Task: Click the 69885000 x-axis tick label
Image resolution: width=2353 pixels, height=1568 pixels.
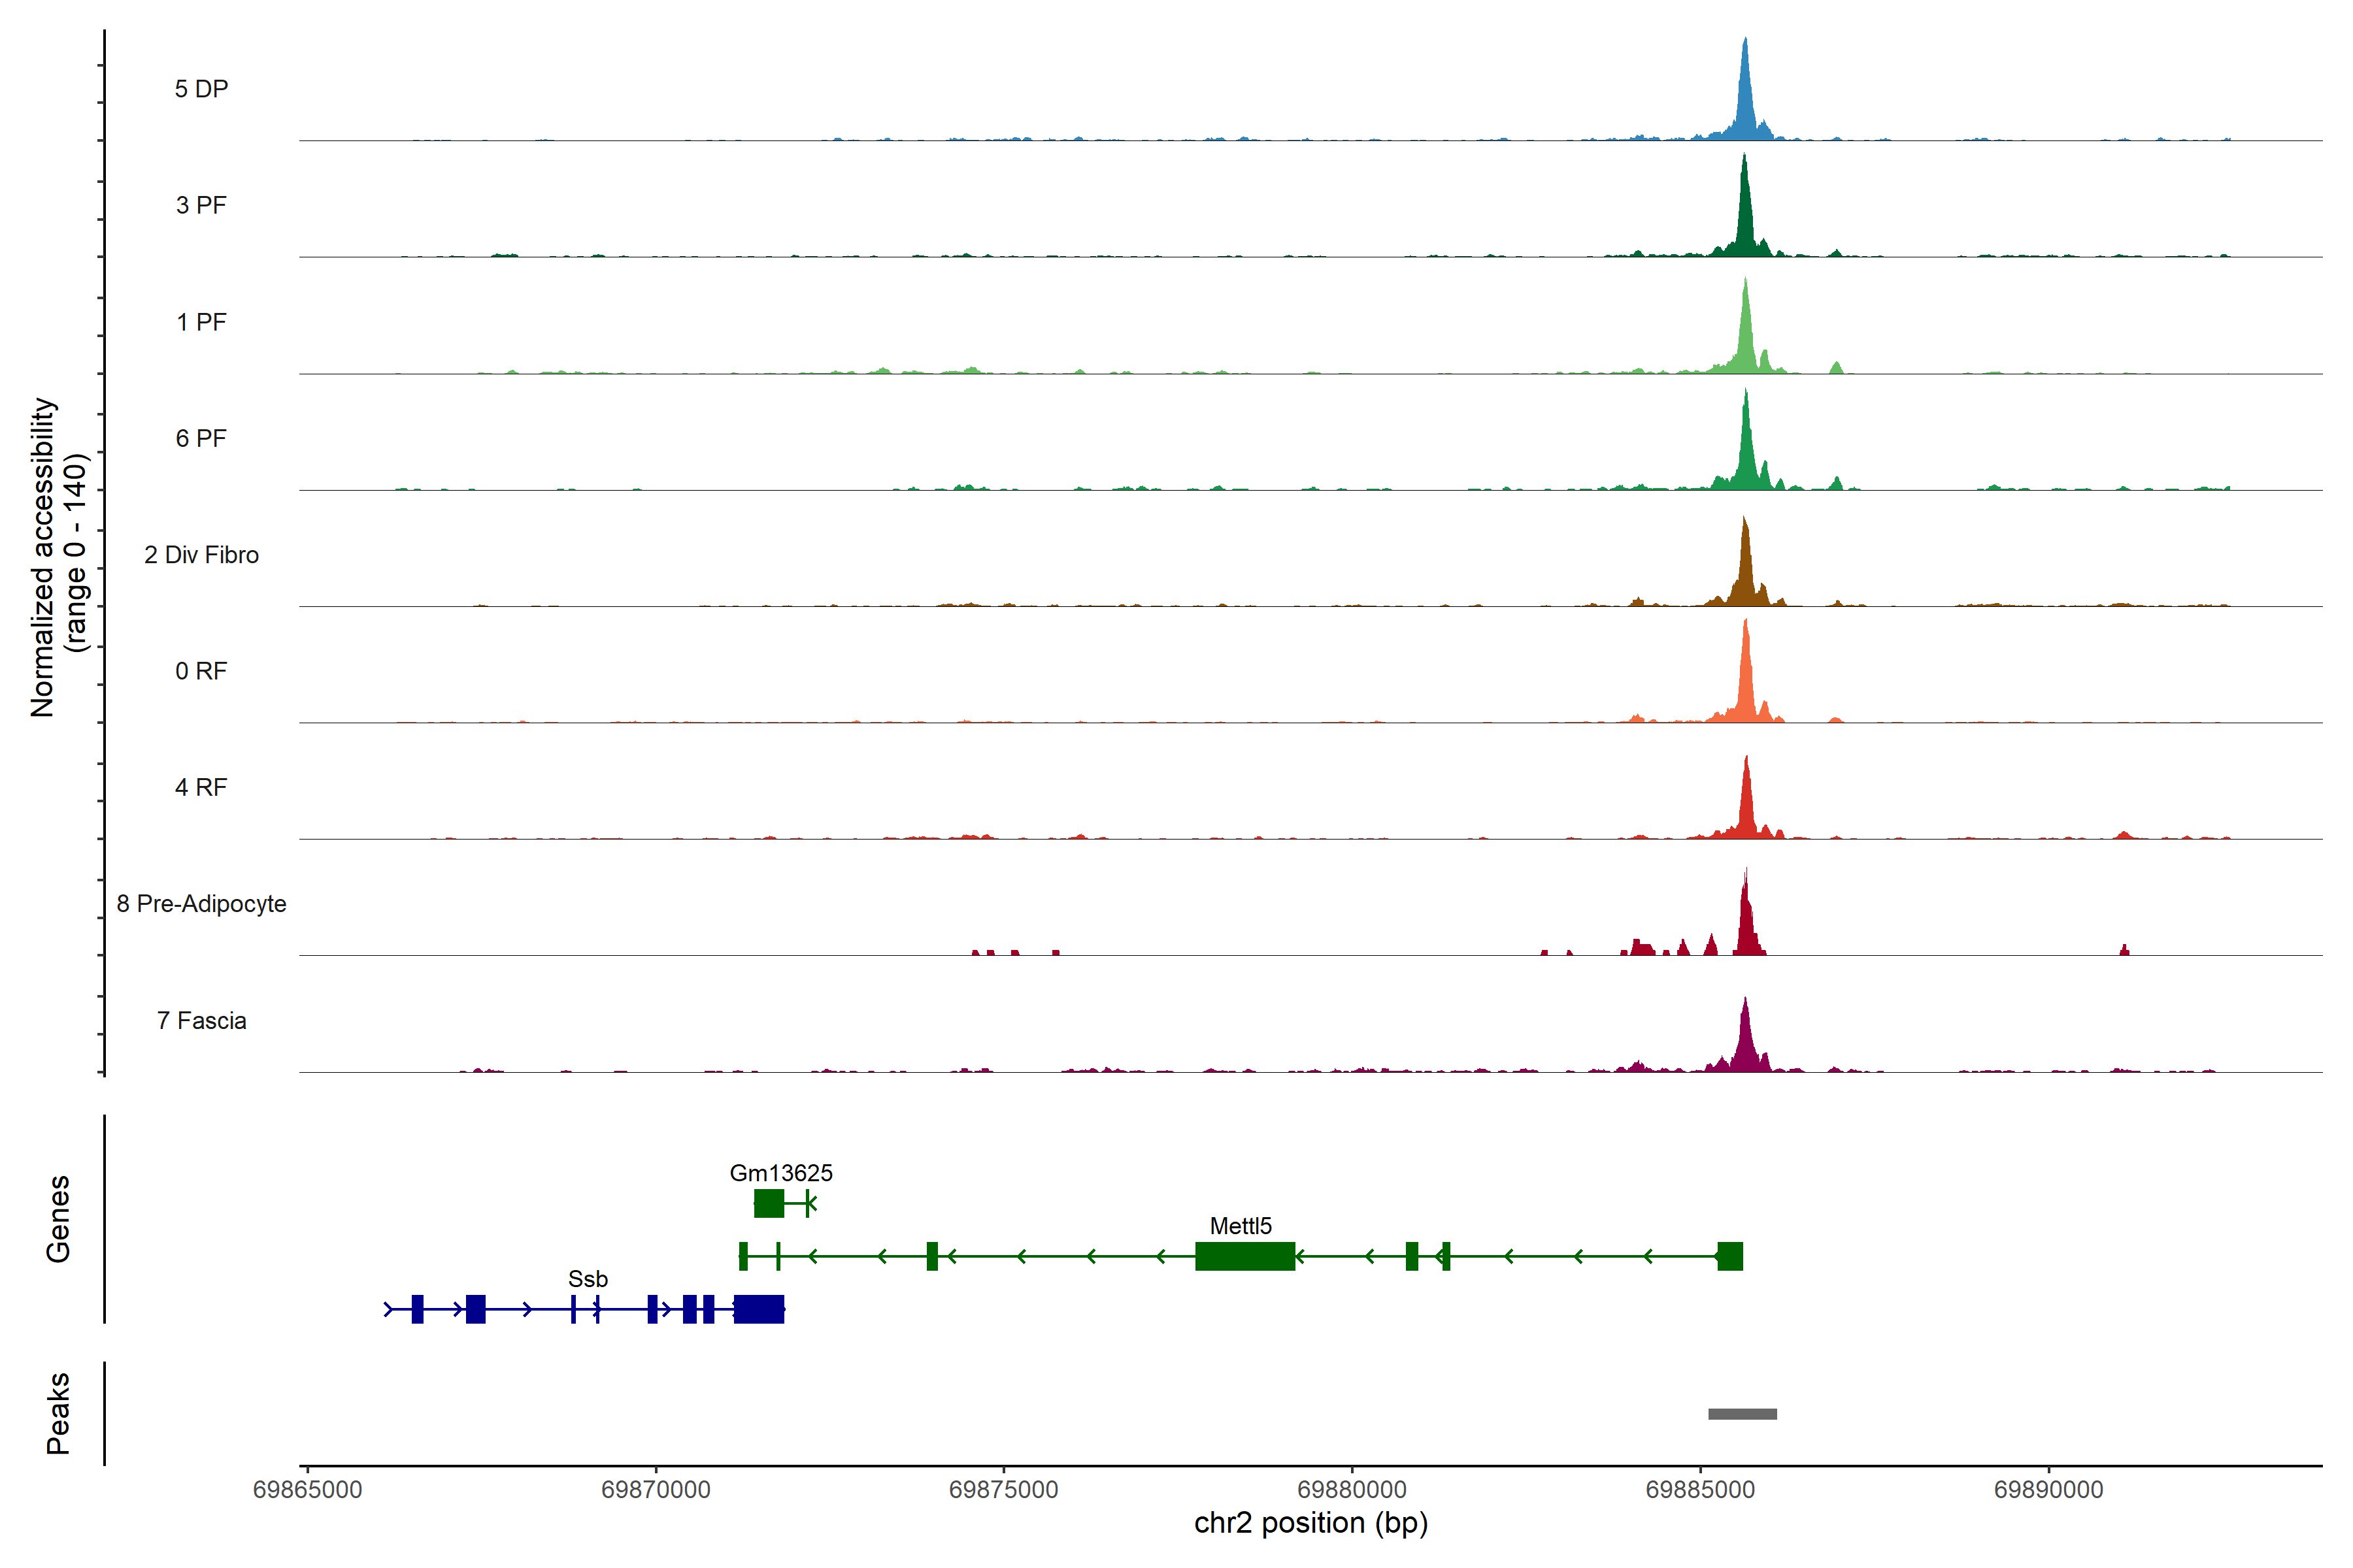Action: click(x=1700, y=1489)
